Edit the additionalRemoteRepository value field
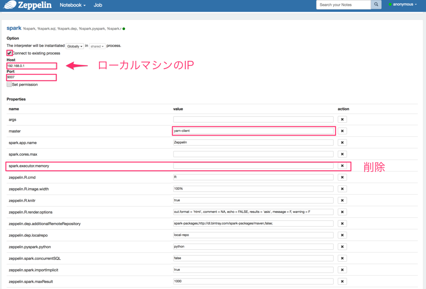 pyautogui.click(x=253, y=224)
